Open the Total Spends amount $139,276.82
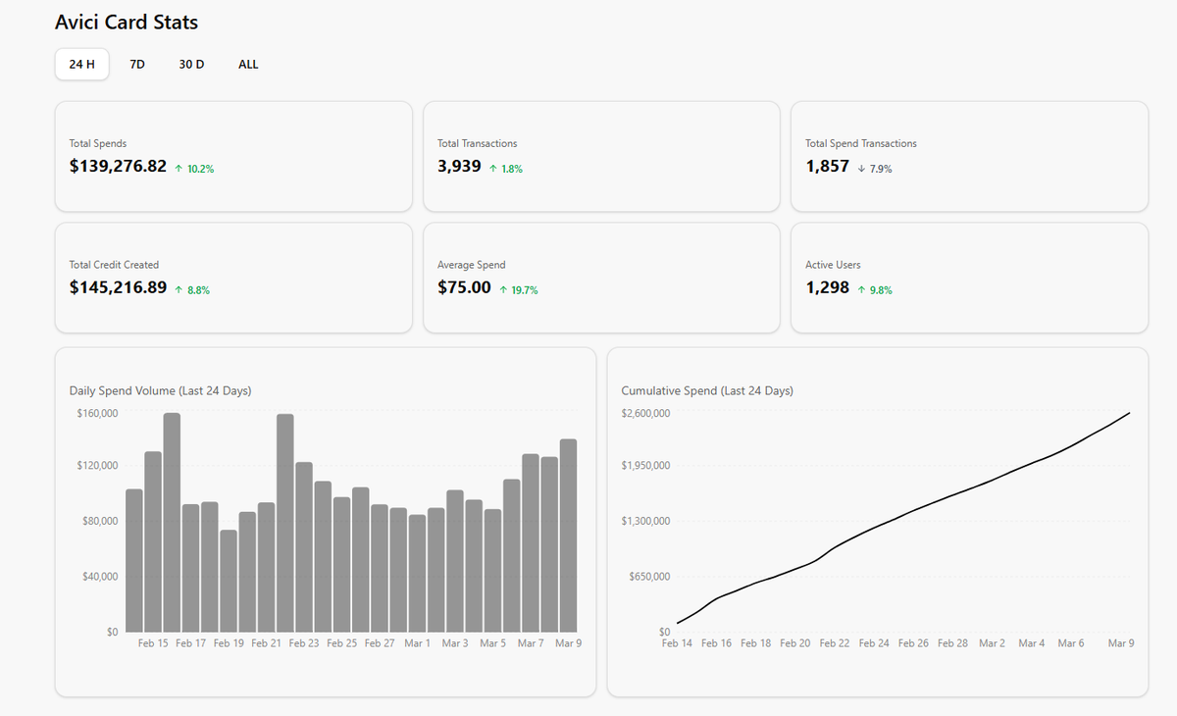Viewport: 1177px width, 716px height. [x=118, y=167]
